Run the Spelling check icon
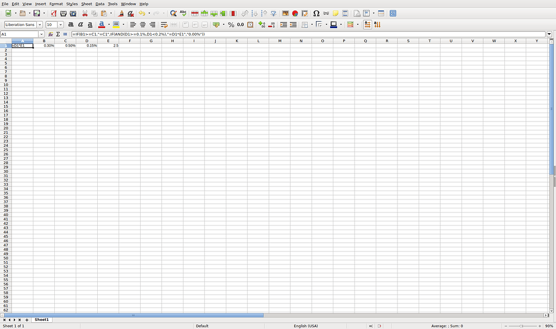The width and height of the screenshot is (556, 329). coord(183,12)
